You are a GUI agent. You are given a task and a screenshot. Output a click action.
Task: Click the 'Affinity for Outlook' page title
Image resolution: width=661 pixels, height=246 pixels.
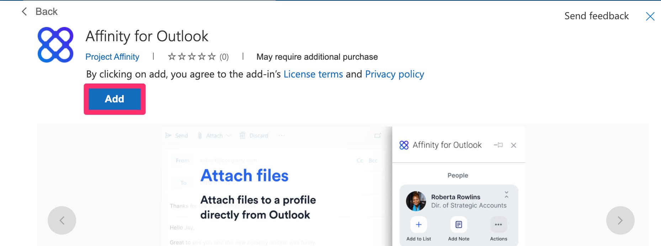click(147, 36)
